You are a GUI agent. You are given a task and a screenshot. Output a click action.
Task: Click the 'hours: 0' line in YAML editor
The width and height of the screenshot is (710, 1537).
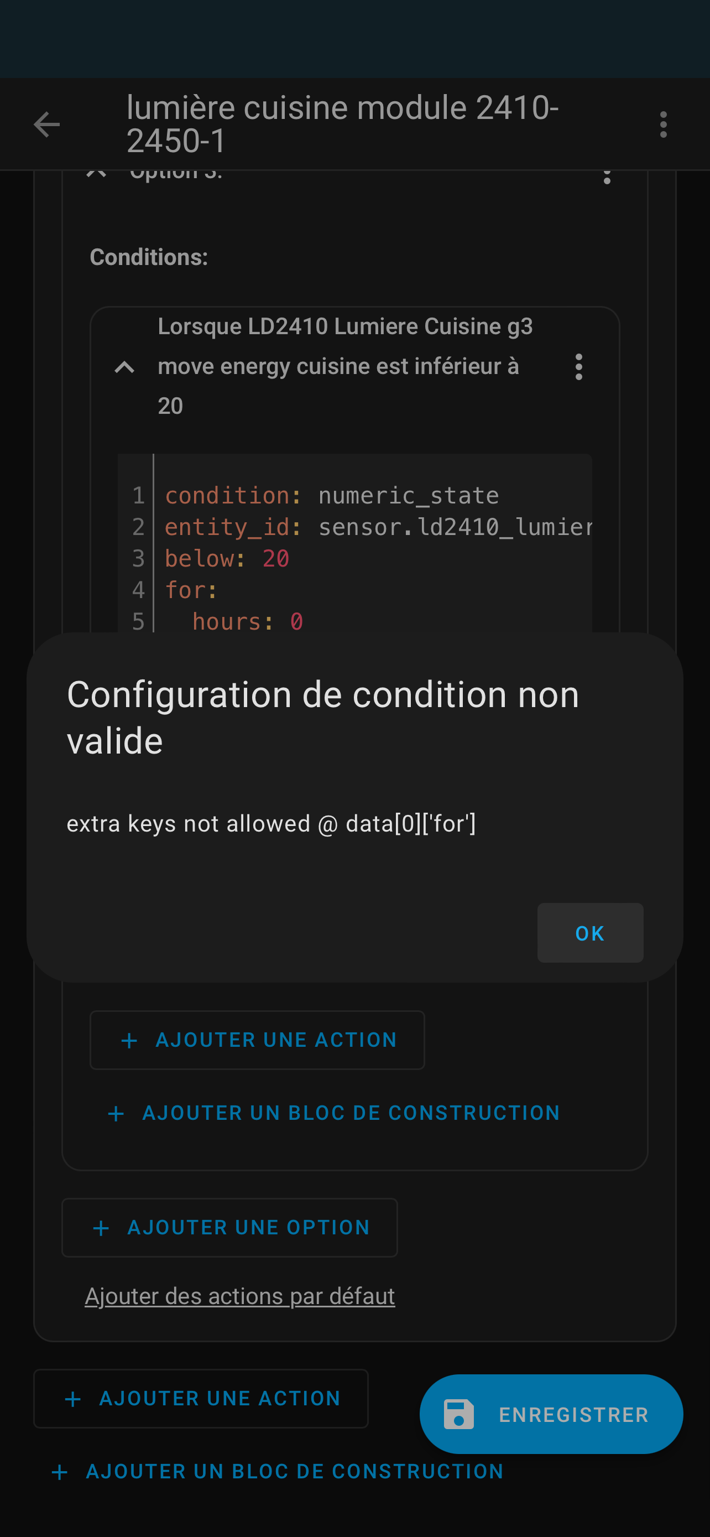pos(247,622)
